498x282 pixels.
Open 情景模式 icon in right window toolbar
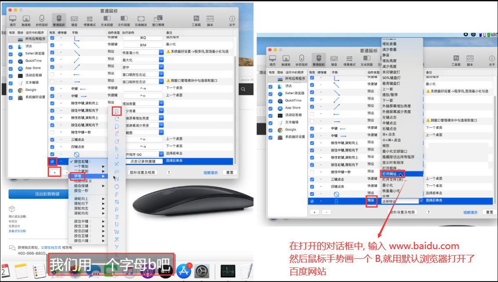click(349, 60)
